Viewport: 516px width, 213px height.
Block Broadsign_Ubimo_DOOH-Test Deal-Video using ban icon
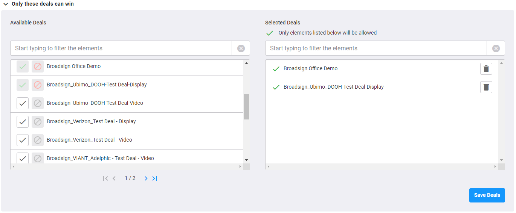38,103
